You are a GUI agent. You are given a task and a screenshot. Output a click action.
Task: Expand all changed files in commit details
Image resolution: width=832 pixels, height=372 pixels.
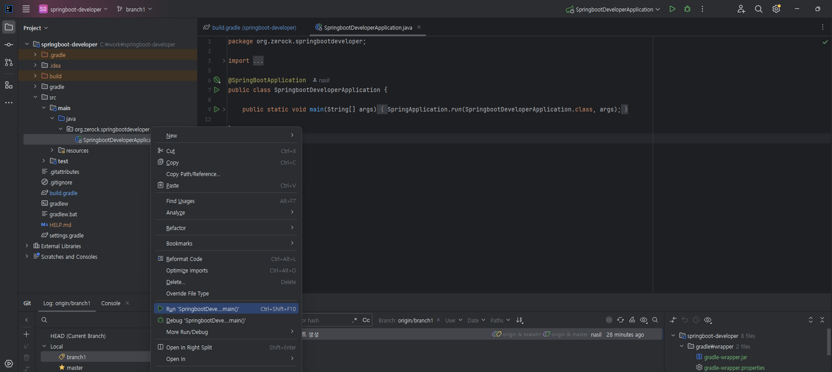point(811,320)
